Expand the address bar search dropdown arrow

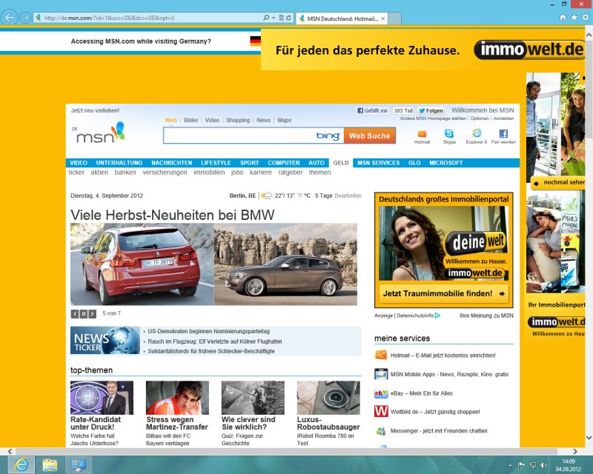pyautogui.click(x=274, y=18)
